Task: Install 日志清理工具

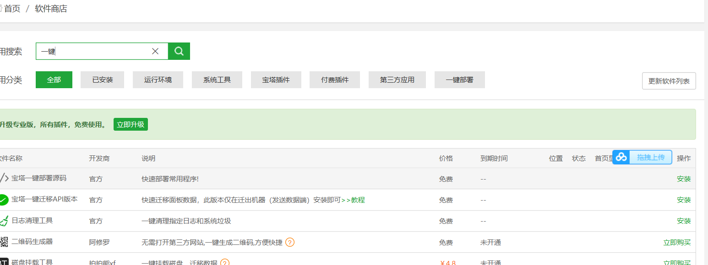Action: 684,221
